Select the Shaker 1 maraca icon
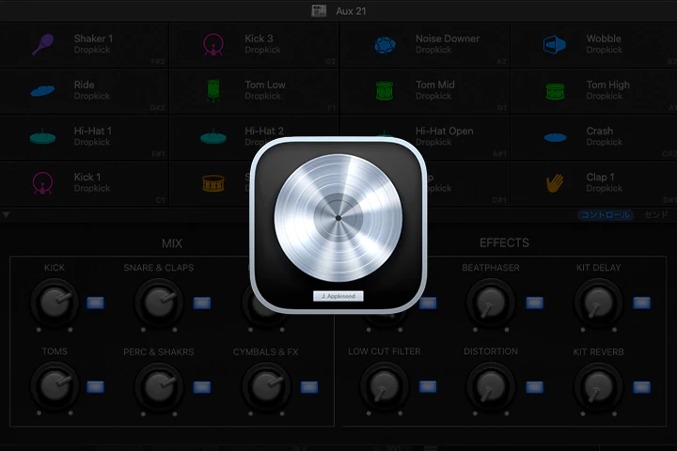The image size is (677, 451). tap(42, 44)
